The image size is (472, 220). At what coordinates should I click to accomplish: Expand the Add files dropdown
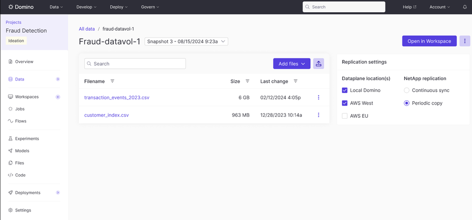tap(292, 64)
